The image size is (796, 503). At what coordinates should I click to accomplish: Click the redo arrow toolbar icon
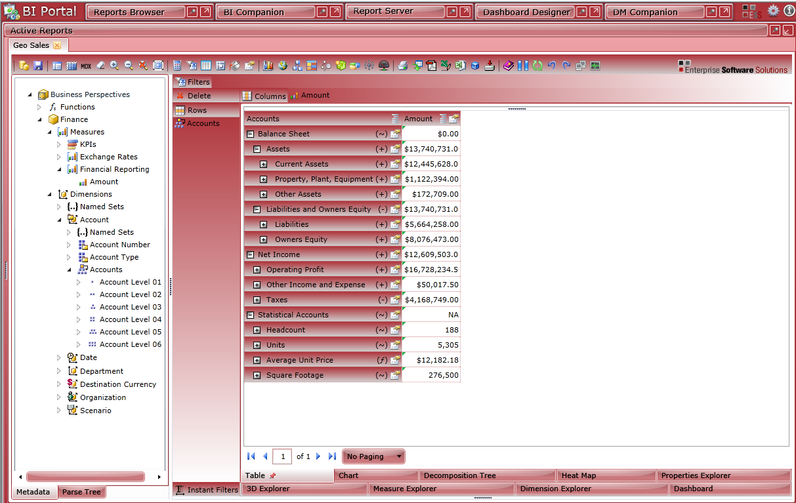coord(566,66)
